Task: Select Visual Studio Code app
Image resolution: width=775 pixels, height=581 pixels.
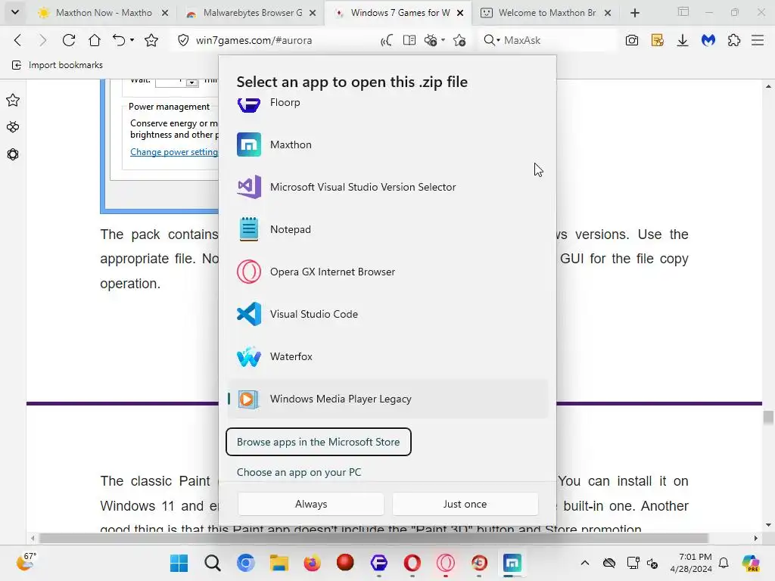Action: (x=387, y=314)
